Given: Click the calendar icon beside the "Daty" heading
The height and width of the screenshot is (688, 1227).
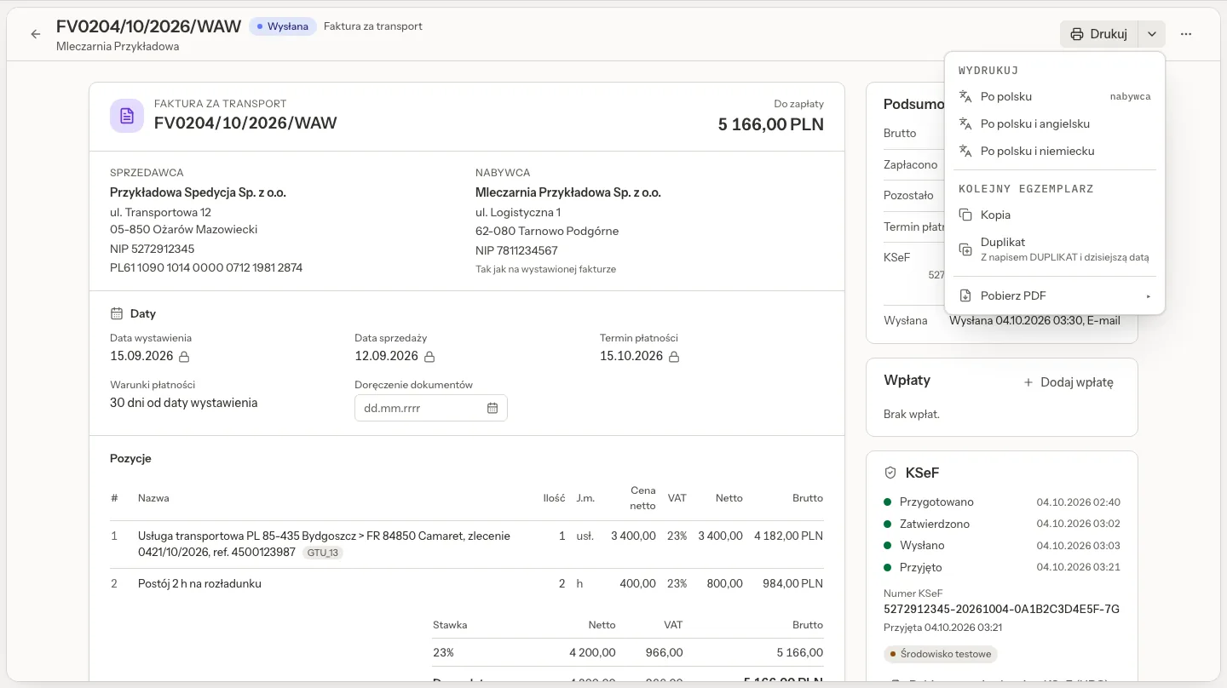Looking at the screenshot, I should [x=117, y=313].
